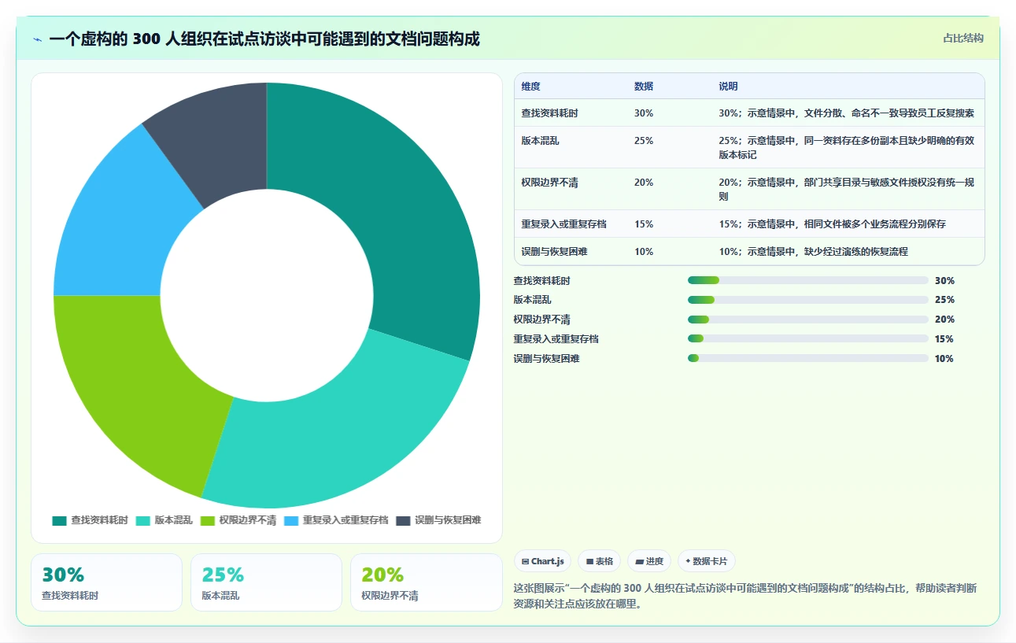Click the 30% value next to progress bar
This screenshot has width=1016, height=643.
(x=944, y=280)
